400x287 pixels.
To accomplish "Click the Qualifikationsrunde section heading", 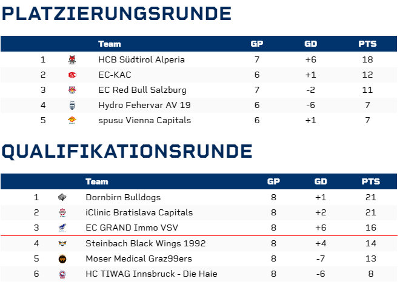I will [x=127, y=151].
